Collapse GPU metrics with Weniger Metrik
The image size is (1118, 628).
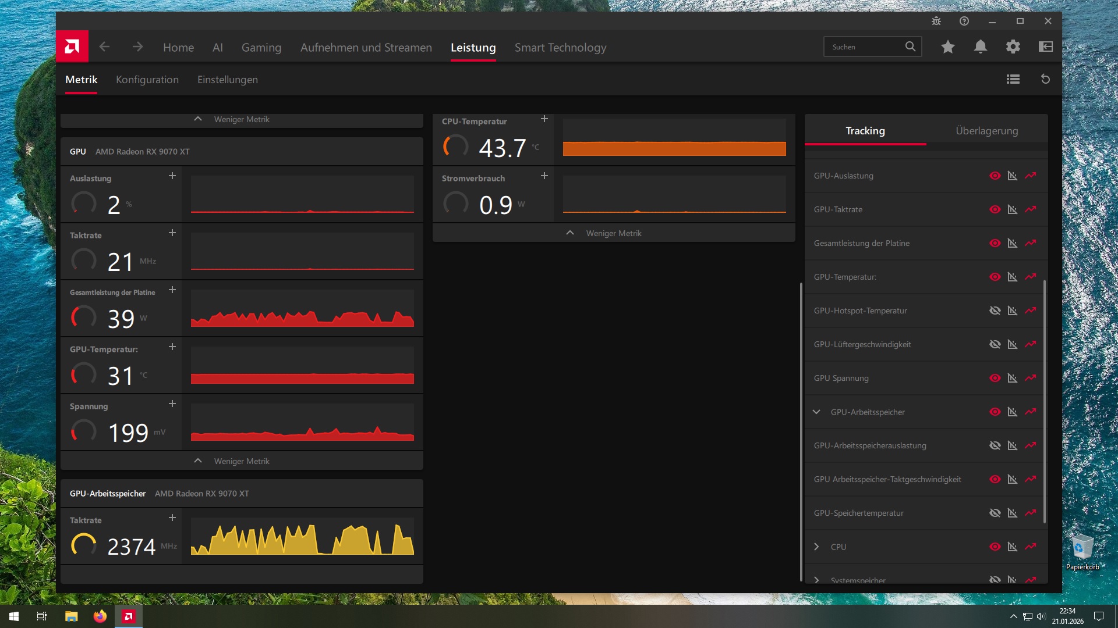tap(241, 461)
